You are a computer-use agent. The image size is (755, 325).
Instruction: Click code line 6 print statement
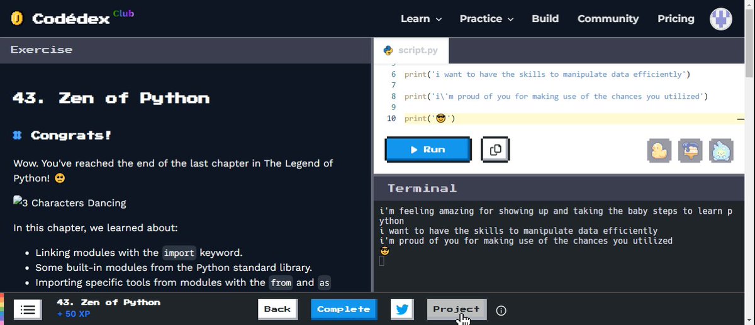click(547, 74)
